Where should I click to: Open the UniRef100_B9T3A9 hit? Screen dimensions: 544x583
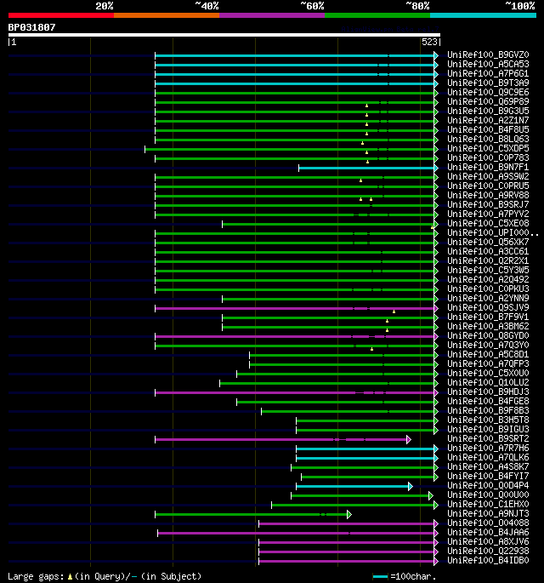coord(488,83)
